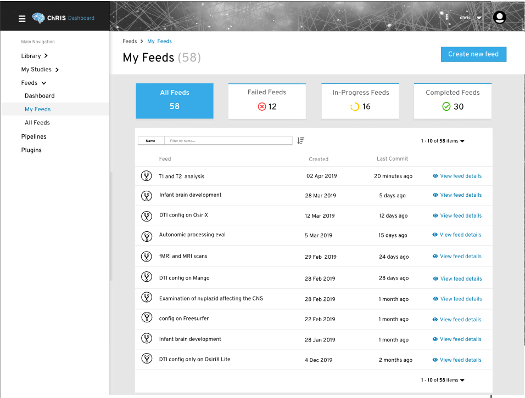Click the ChRIS brain logo
The width and height of the screenshot is (525, 398).
38,17
